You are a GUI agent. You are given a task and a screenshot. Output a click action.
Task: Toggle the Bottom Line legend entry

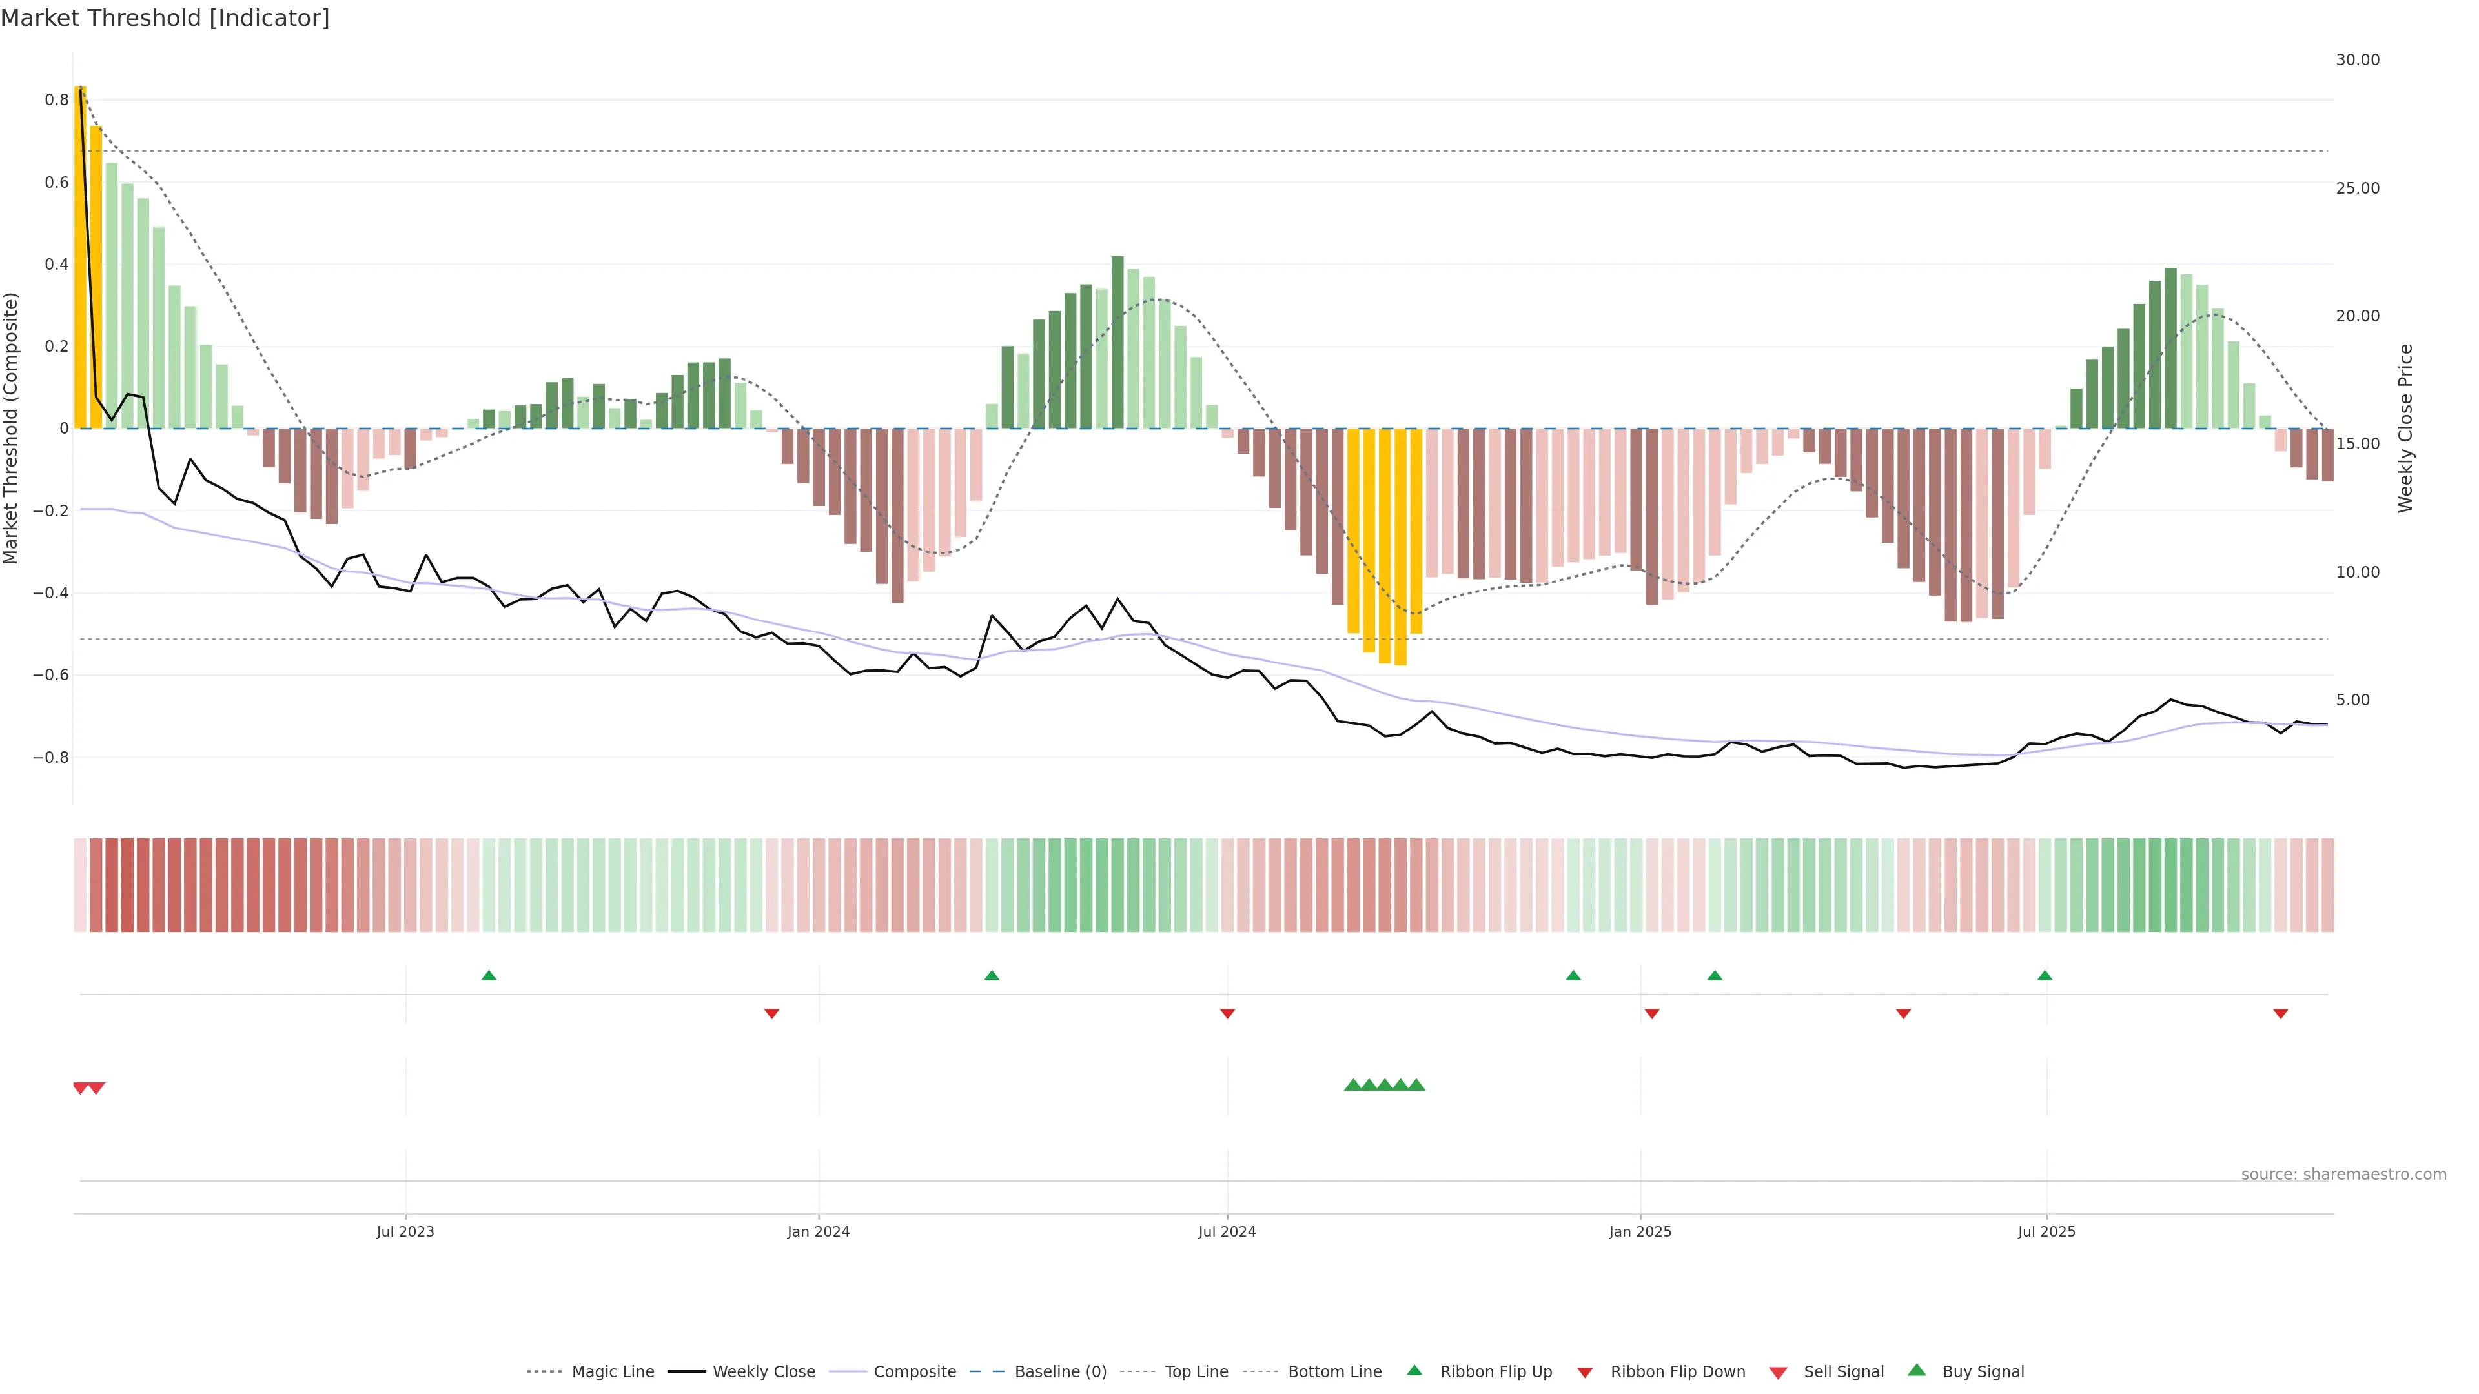click(1334, 1372)
